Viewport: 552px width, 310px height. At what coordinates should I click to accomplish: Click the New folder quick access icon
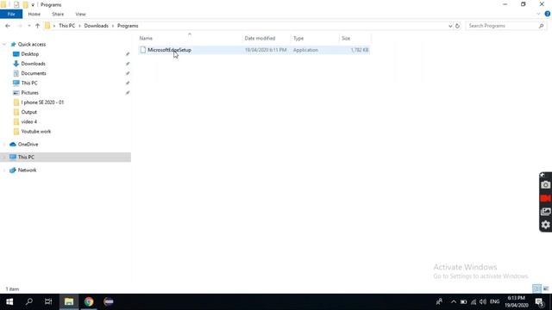tap(25, 4)
